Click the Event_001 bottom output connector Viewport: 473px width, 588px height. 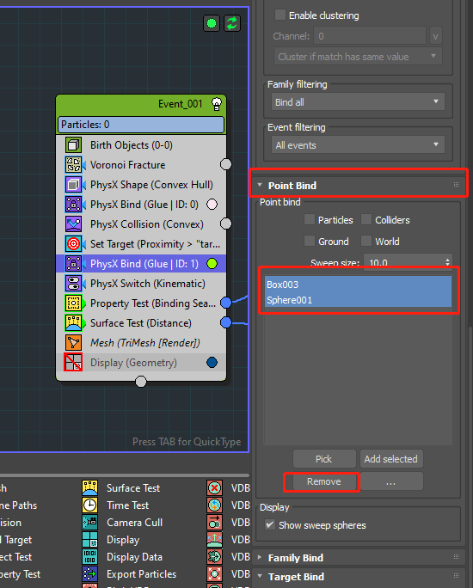pos(141,382)
